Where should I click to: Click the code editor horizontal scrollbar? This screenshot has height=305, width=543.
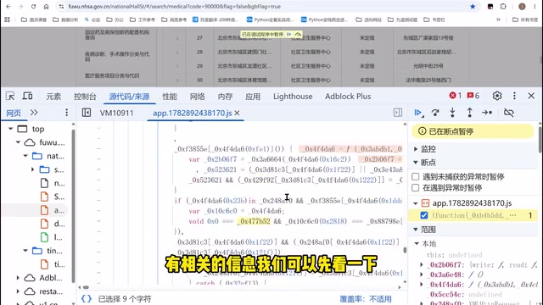point(86,287)
